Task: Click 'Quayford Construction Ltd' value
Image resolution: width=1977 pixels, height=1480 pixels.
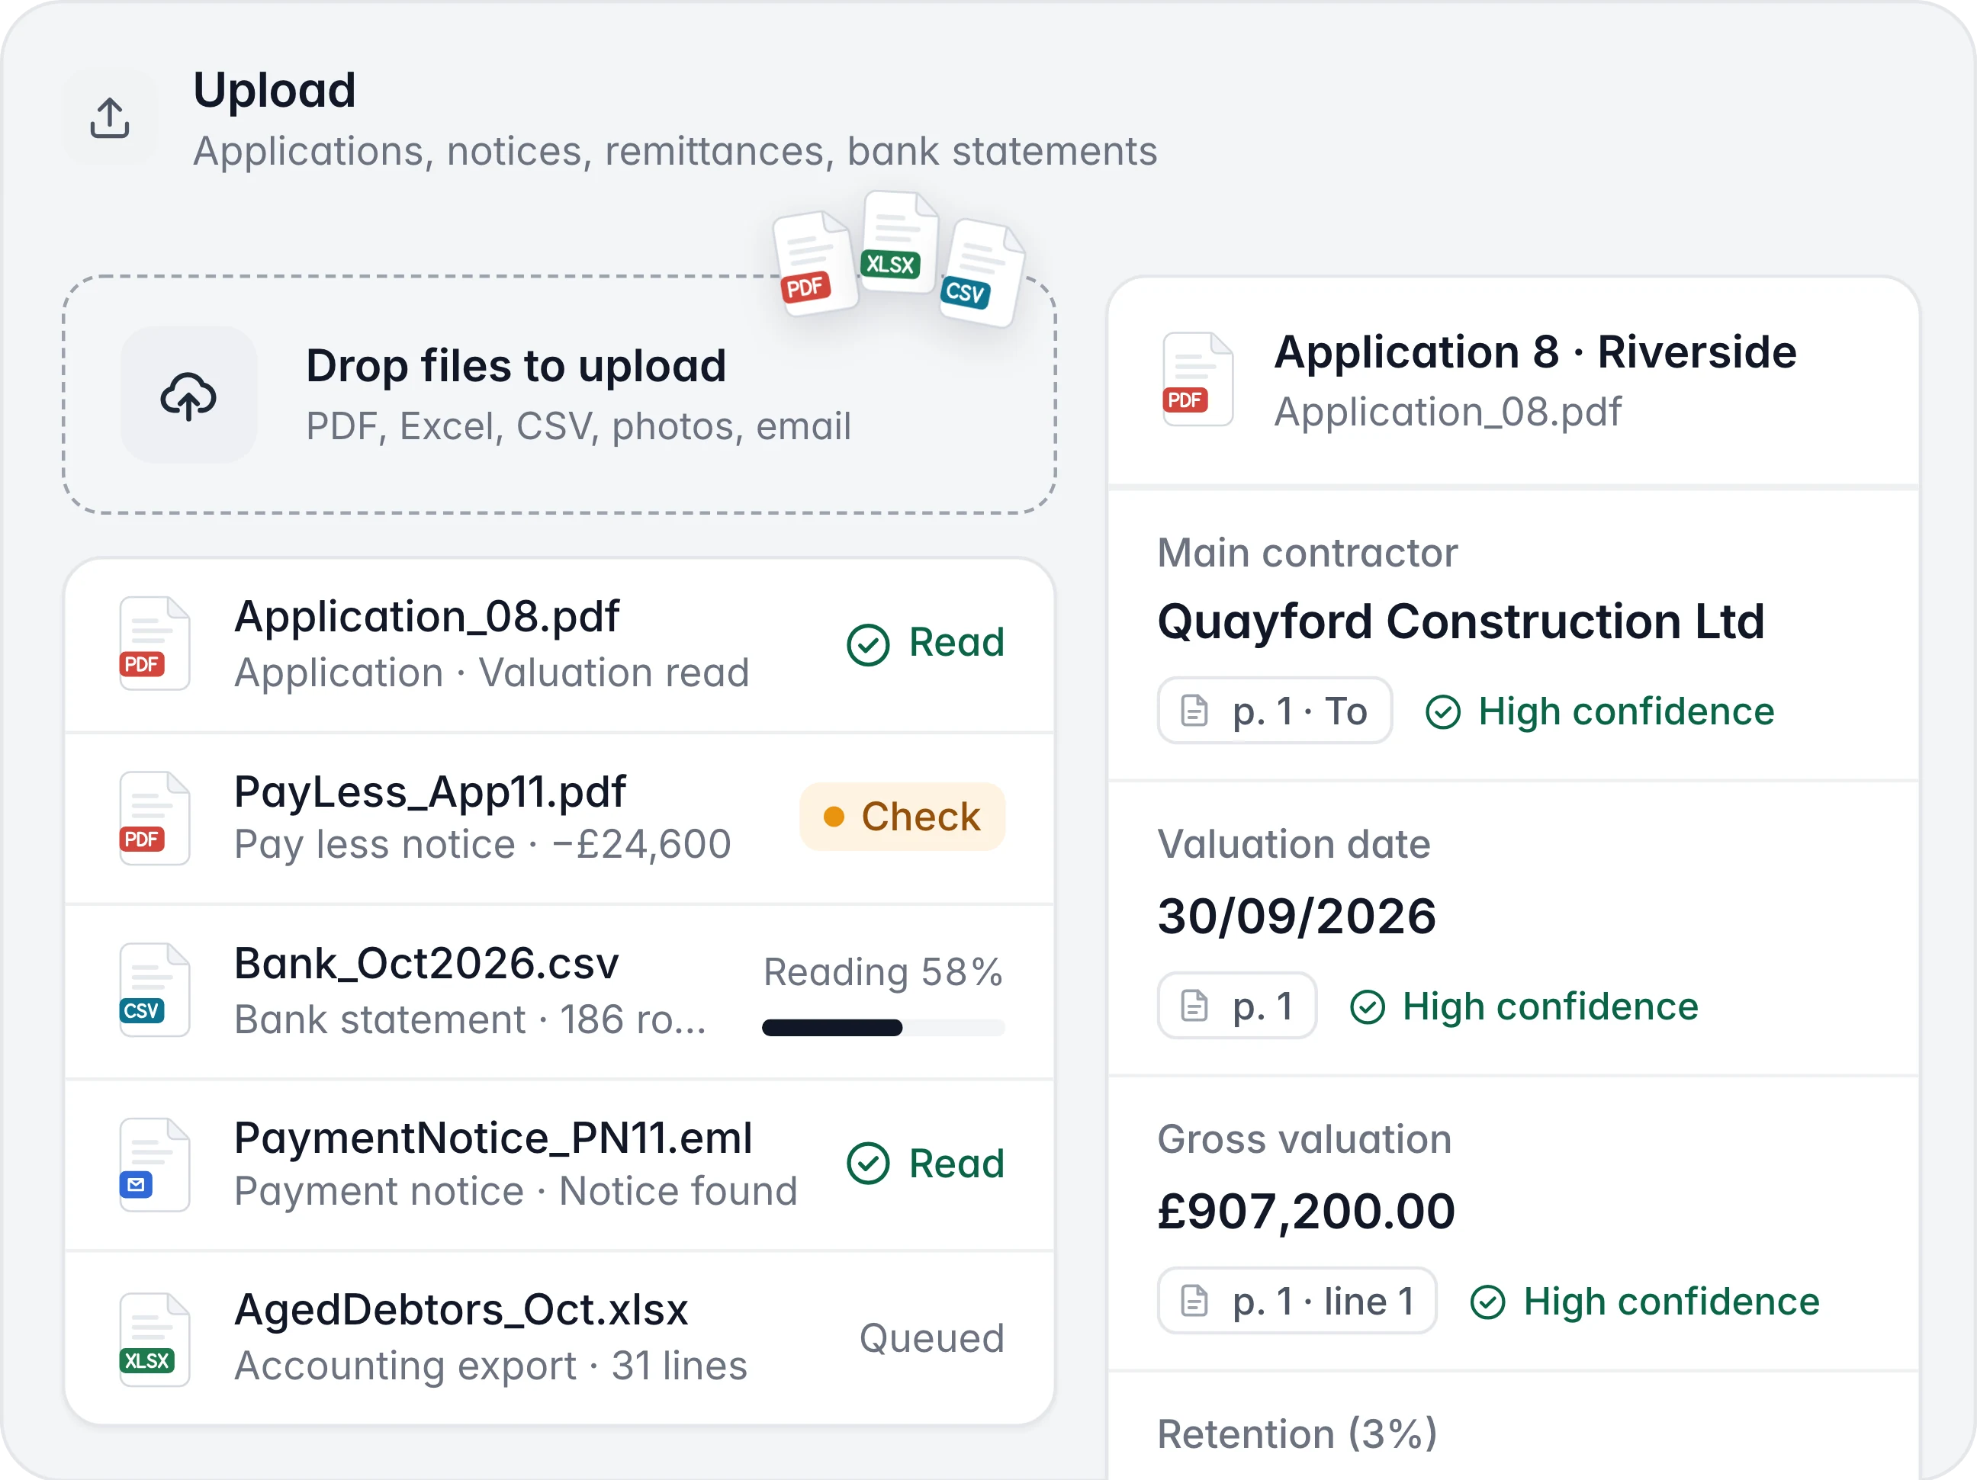Action: 1461,621
